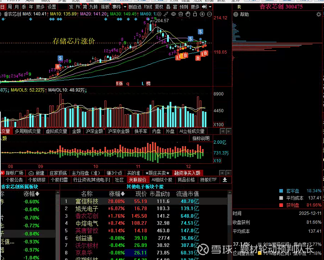Click the 简 toolbar button
This screenshot has height=260, width=324.
click(x=85, y=7)
